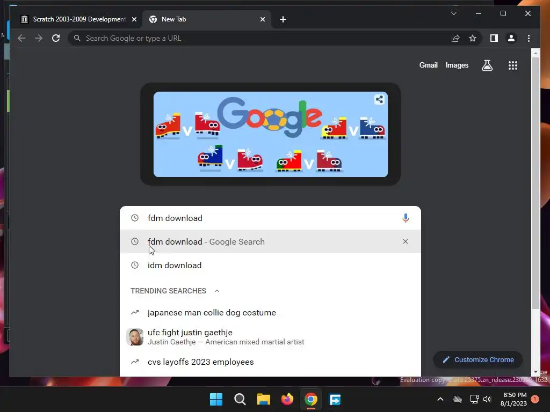
Task: Click the browser forward arrow
Action: (39, 38)
